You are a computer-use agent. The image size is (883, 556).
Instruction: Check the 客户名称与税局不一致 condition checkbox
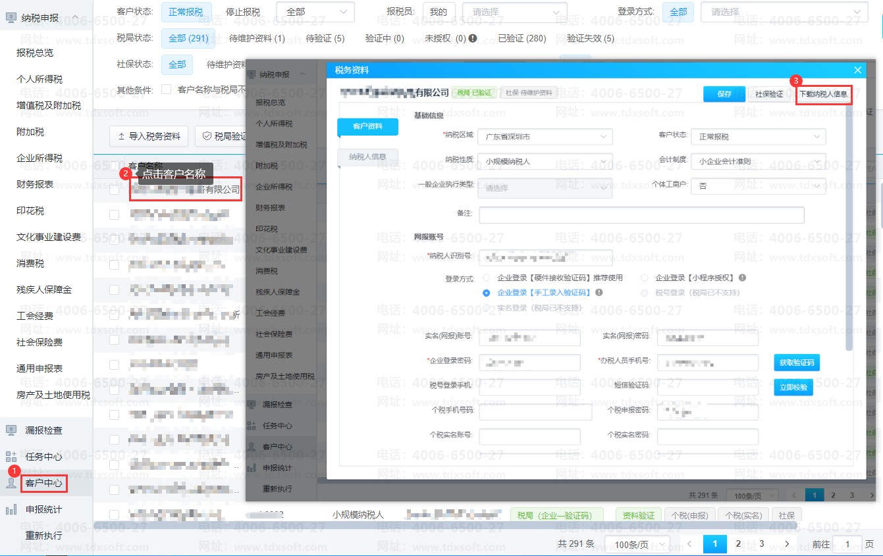167,89
